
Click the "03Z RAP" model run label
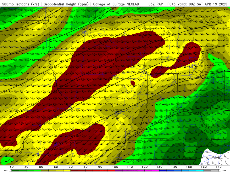pyautogui.click(x=156, y=4)
